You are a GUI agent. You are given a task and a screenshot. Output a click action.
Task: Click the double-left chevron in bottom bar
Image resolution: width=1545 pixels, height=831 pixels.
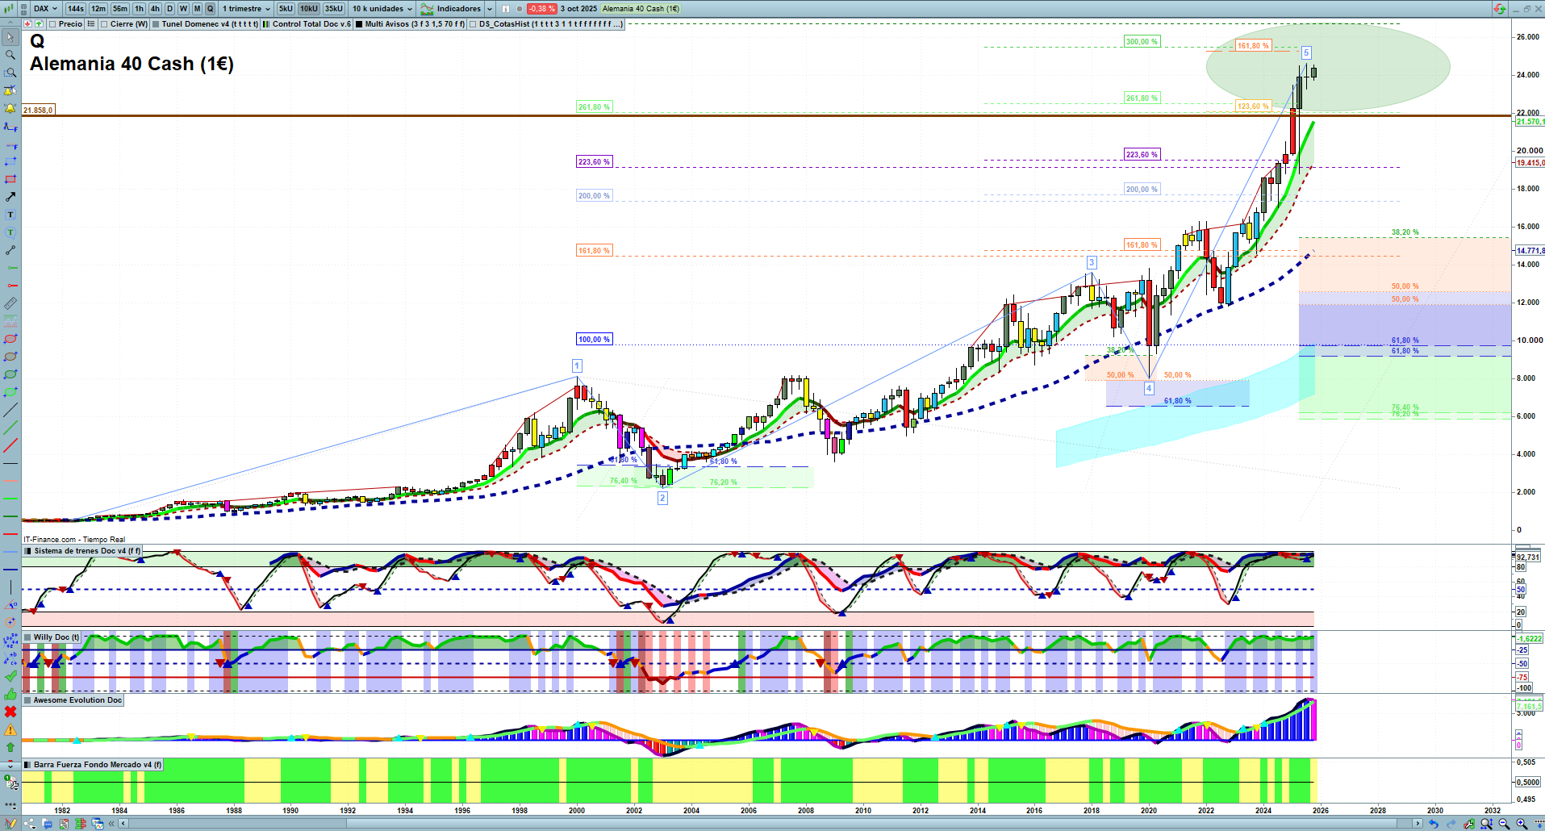pyautogui.click(x=112, y=824)
